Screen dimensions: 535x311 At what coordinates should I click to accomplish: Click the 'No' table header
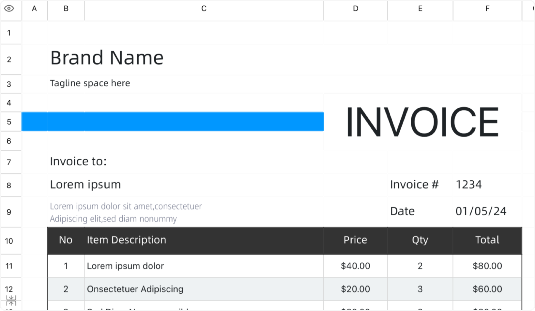(x=66, y=240)
